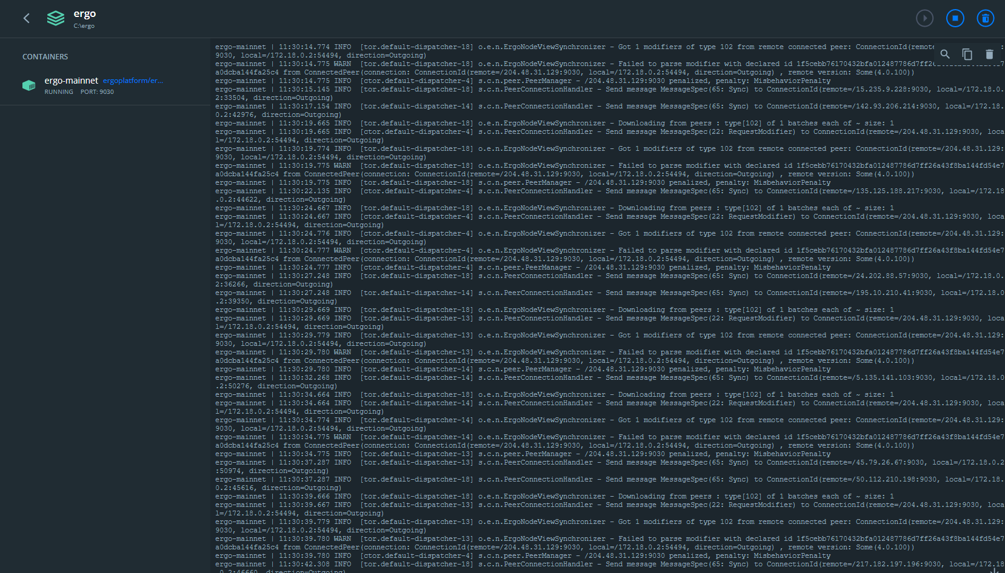
Task: Click the CONTAINERS section heading
Action: [x=45, y=57]
